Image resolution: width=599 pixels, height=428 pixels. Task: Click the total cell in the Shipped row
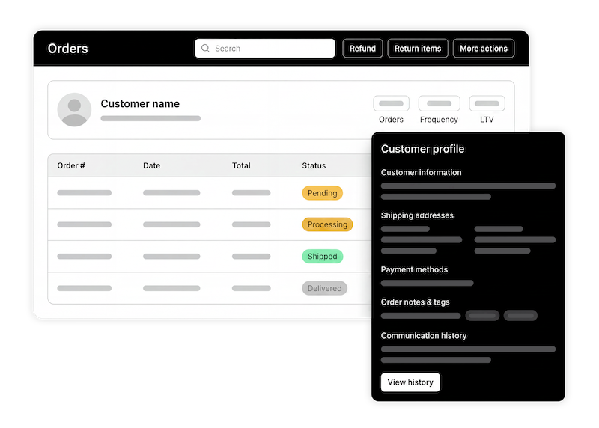click(x=252, y=256)
